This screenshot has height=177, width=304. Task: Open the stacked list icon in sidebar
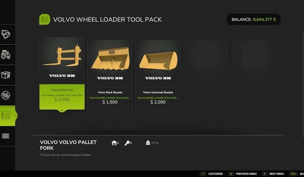[x=6, y=136]
